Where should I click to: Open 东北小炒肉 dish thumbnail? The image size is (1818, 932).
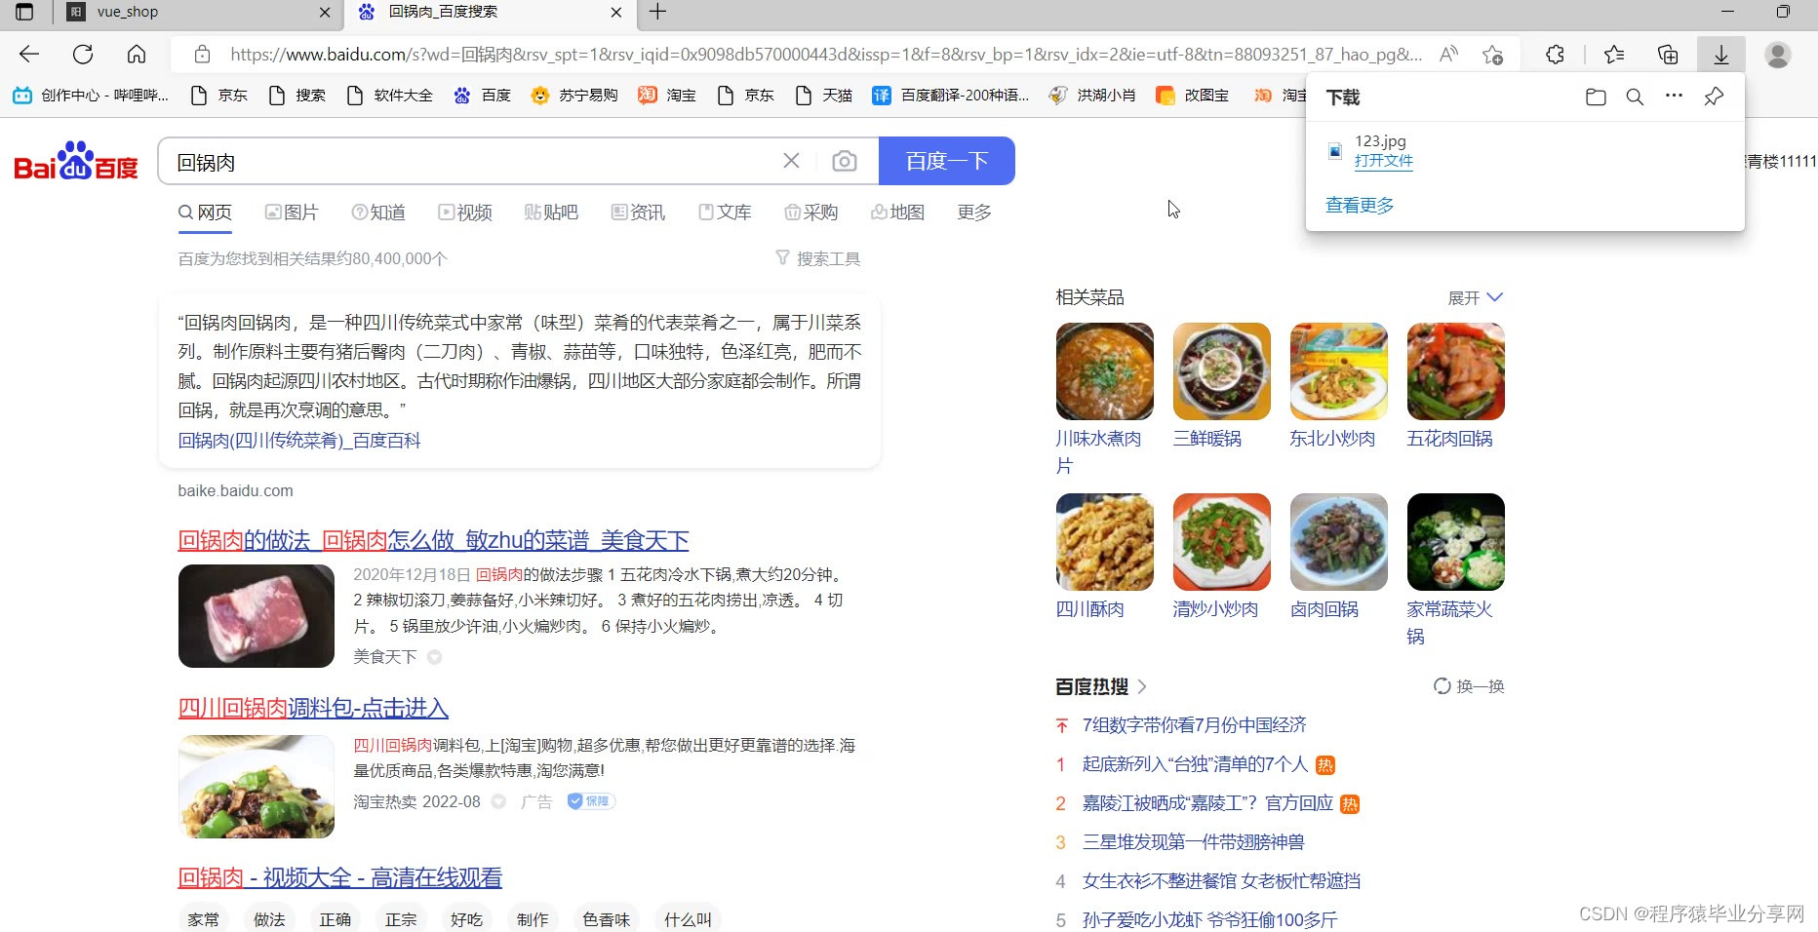[1339, 371]
